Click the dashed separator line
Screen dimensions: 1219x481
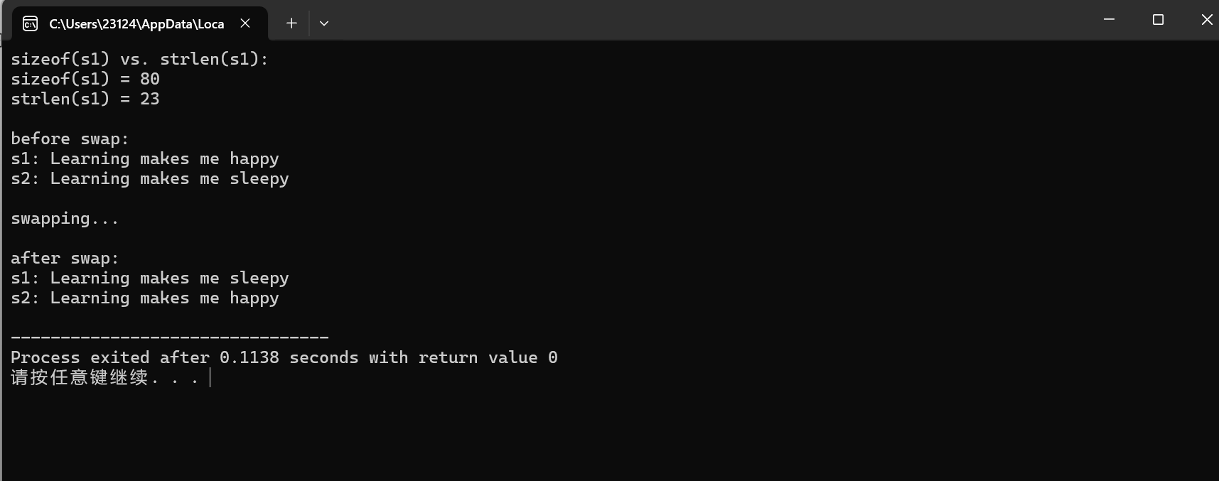(x=170, y=337)
